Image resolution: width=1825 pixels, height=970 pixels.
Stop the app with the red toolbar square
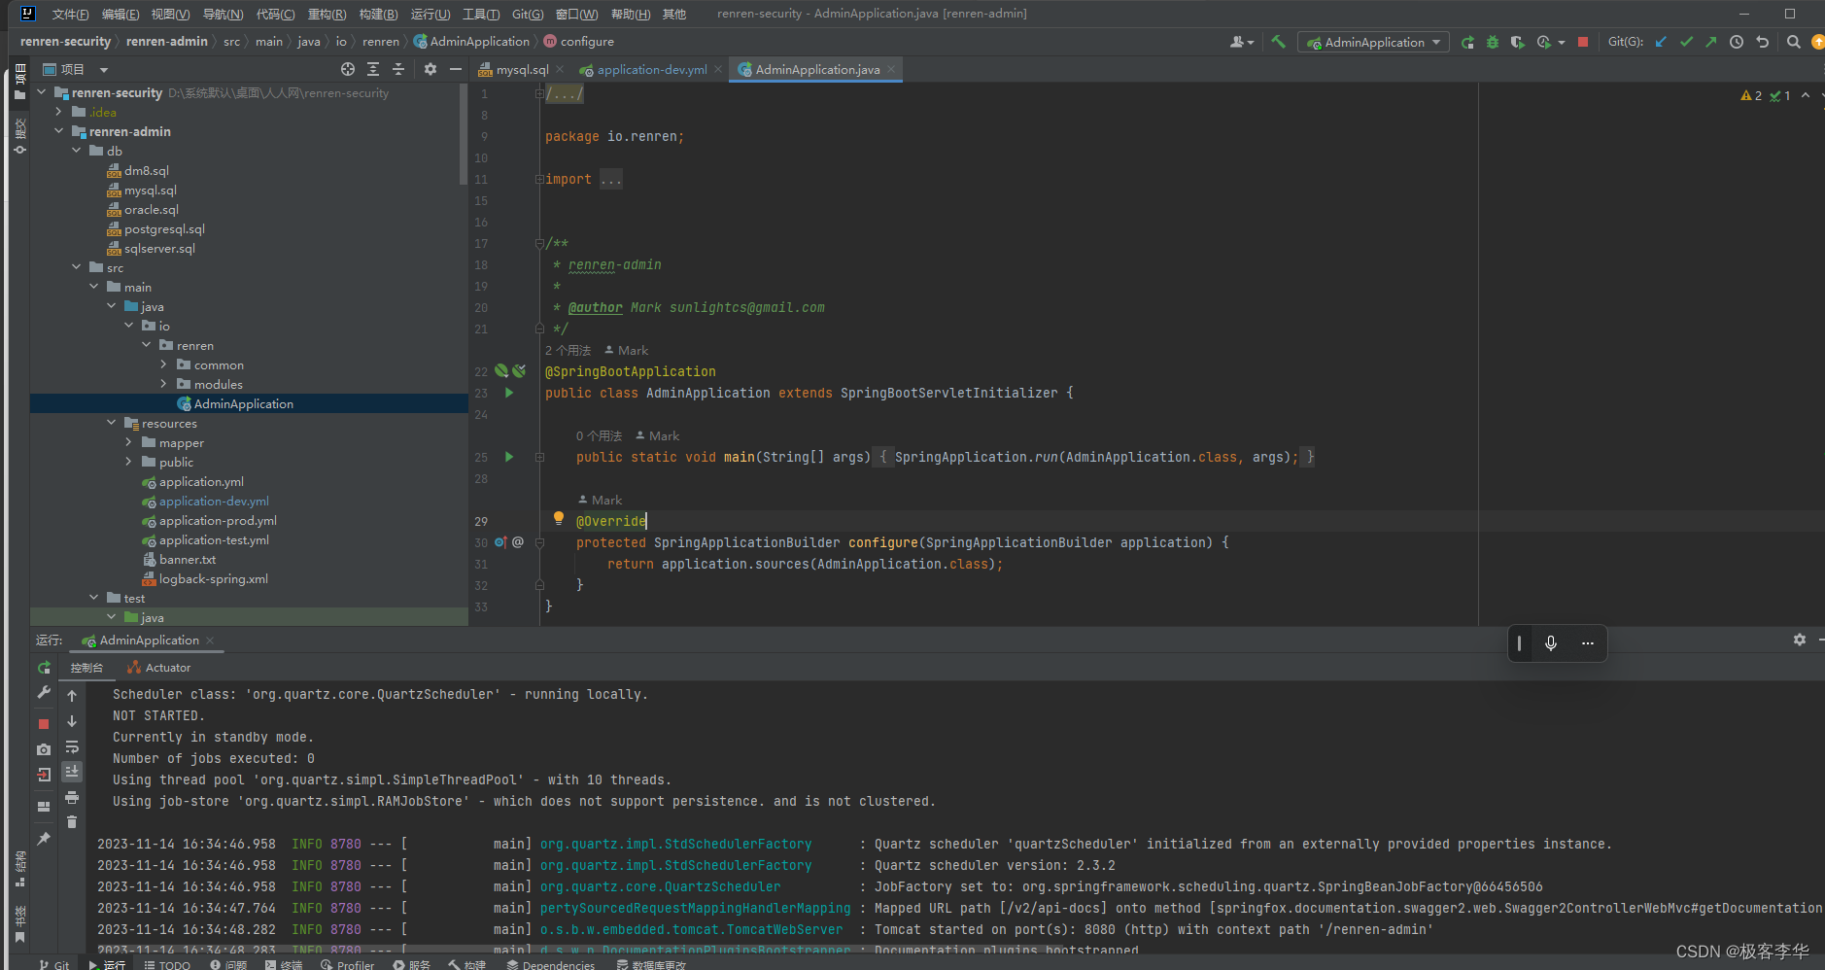1583,42
